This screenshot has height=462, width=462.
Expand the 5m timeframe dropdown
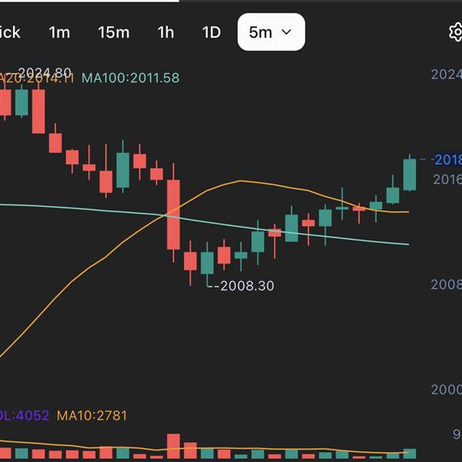271,32
